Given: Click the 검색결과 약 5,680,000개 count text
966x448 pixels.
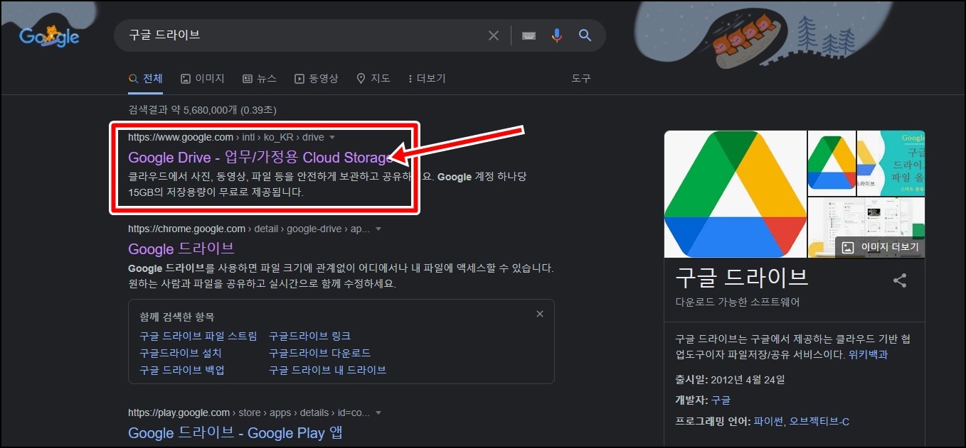Looking at the screenshot, I should tap(202, 110).
